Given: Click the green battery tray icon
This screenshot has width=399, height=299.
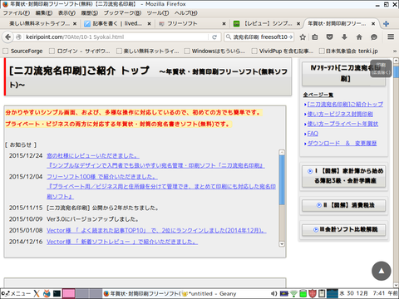Looking at the screenshot, I should click(x=303, y=293).
